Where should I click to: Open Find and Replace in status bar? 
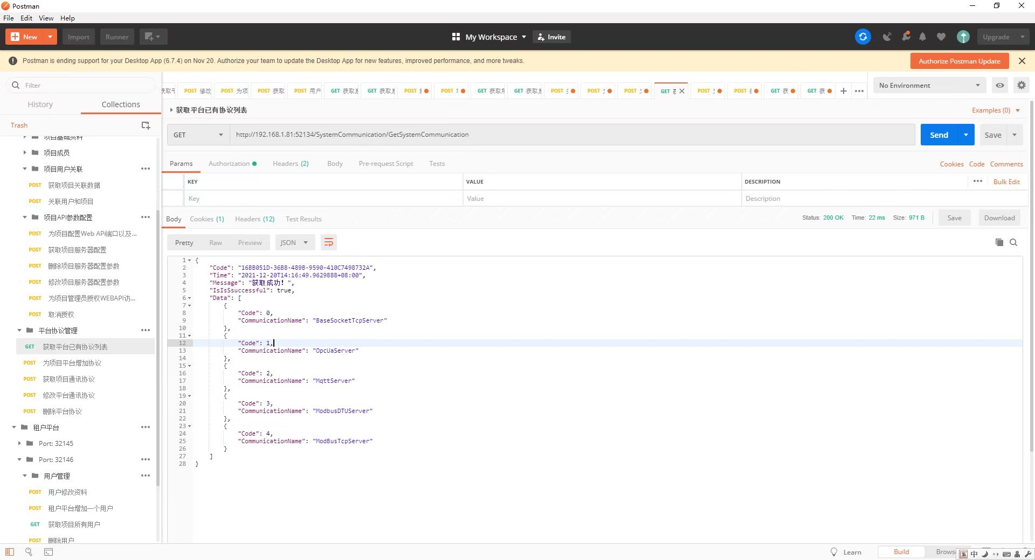[29, 552]
